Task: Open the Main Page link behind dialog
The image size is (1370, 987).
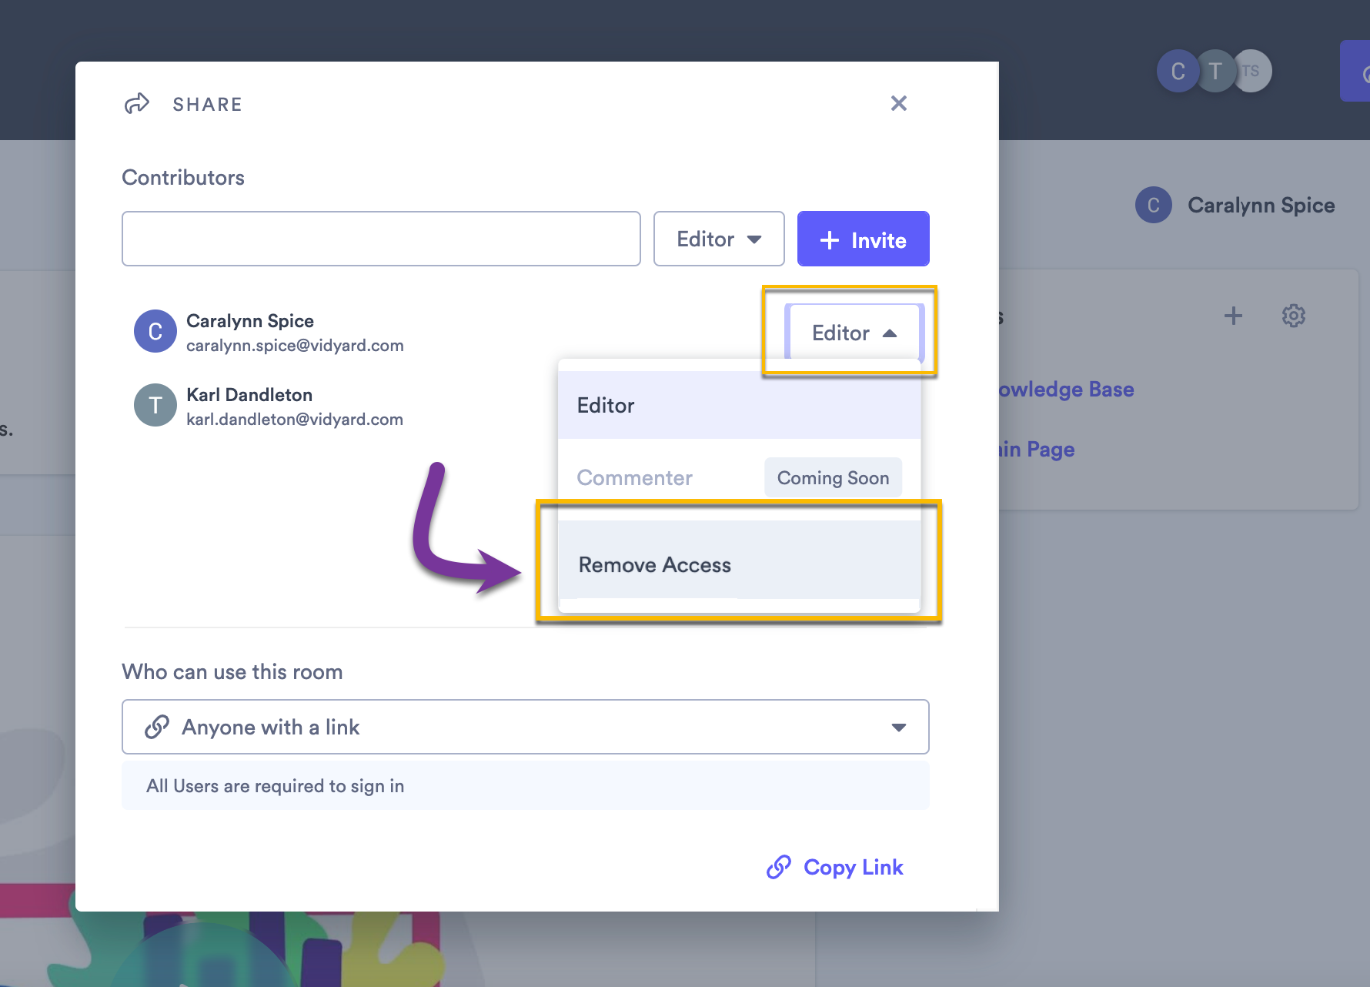Action: pos(1037,450)
